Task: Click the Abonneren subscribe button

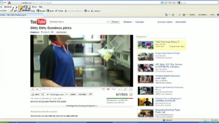Action: (x=61, y=32)
